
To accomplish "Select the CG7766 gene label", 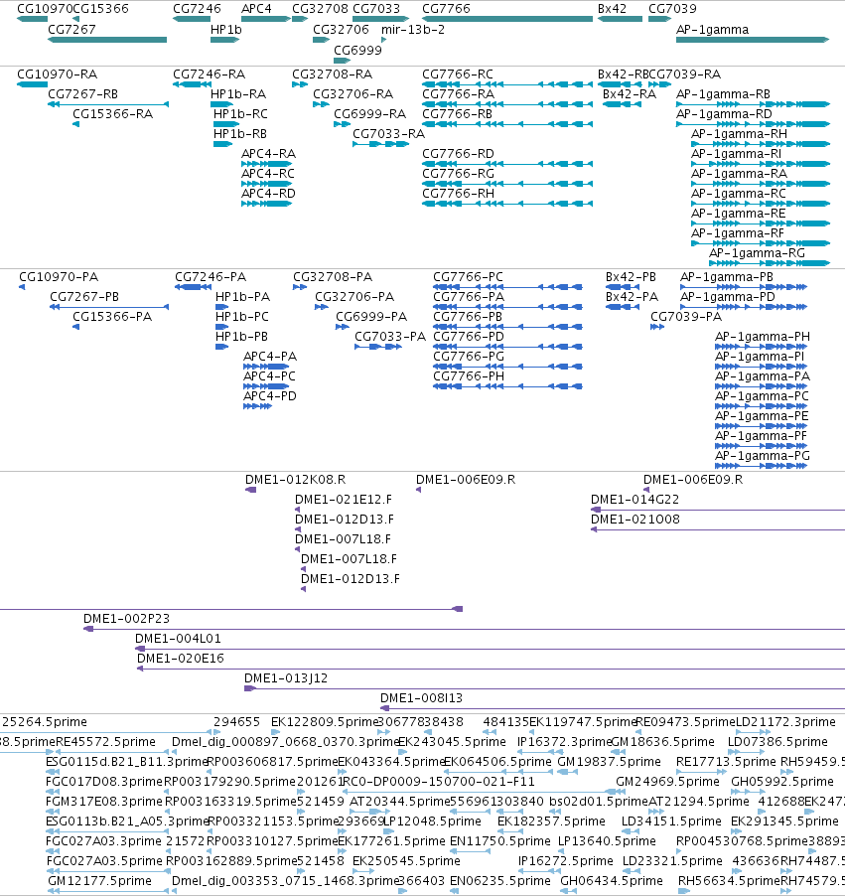I will 446,9.
